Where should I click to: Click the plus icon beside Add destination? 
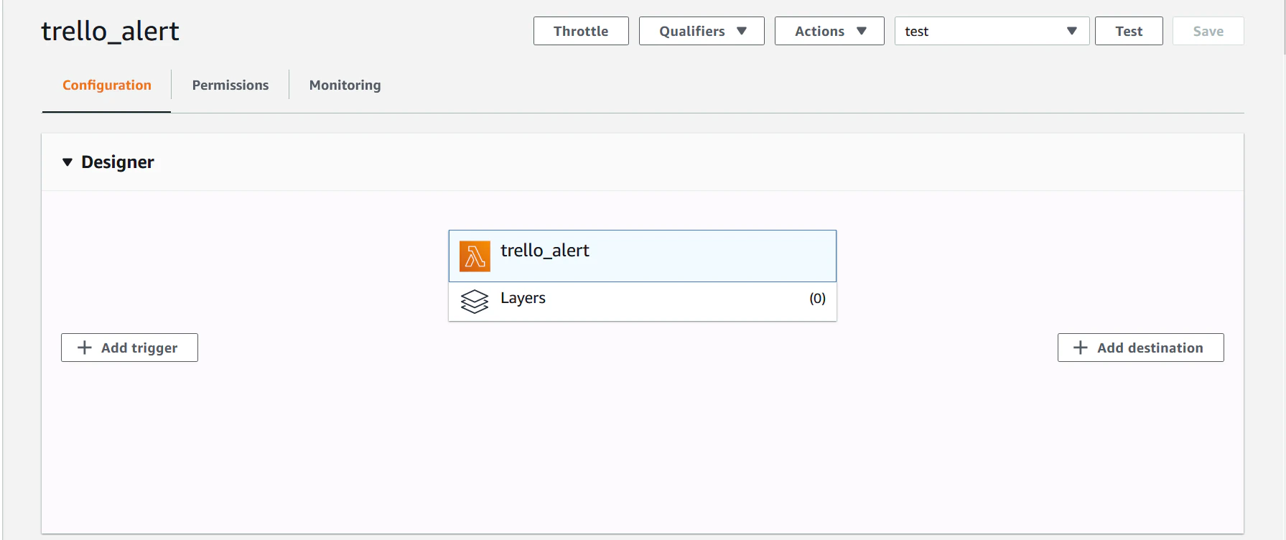click(x=1080, y=348)
